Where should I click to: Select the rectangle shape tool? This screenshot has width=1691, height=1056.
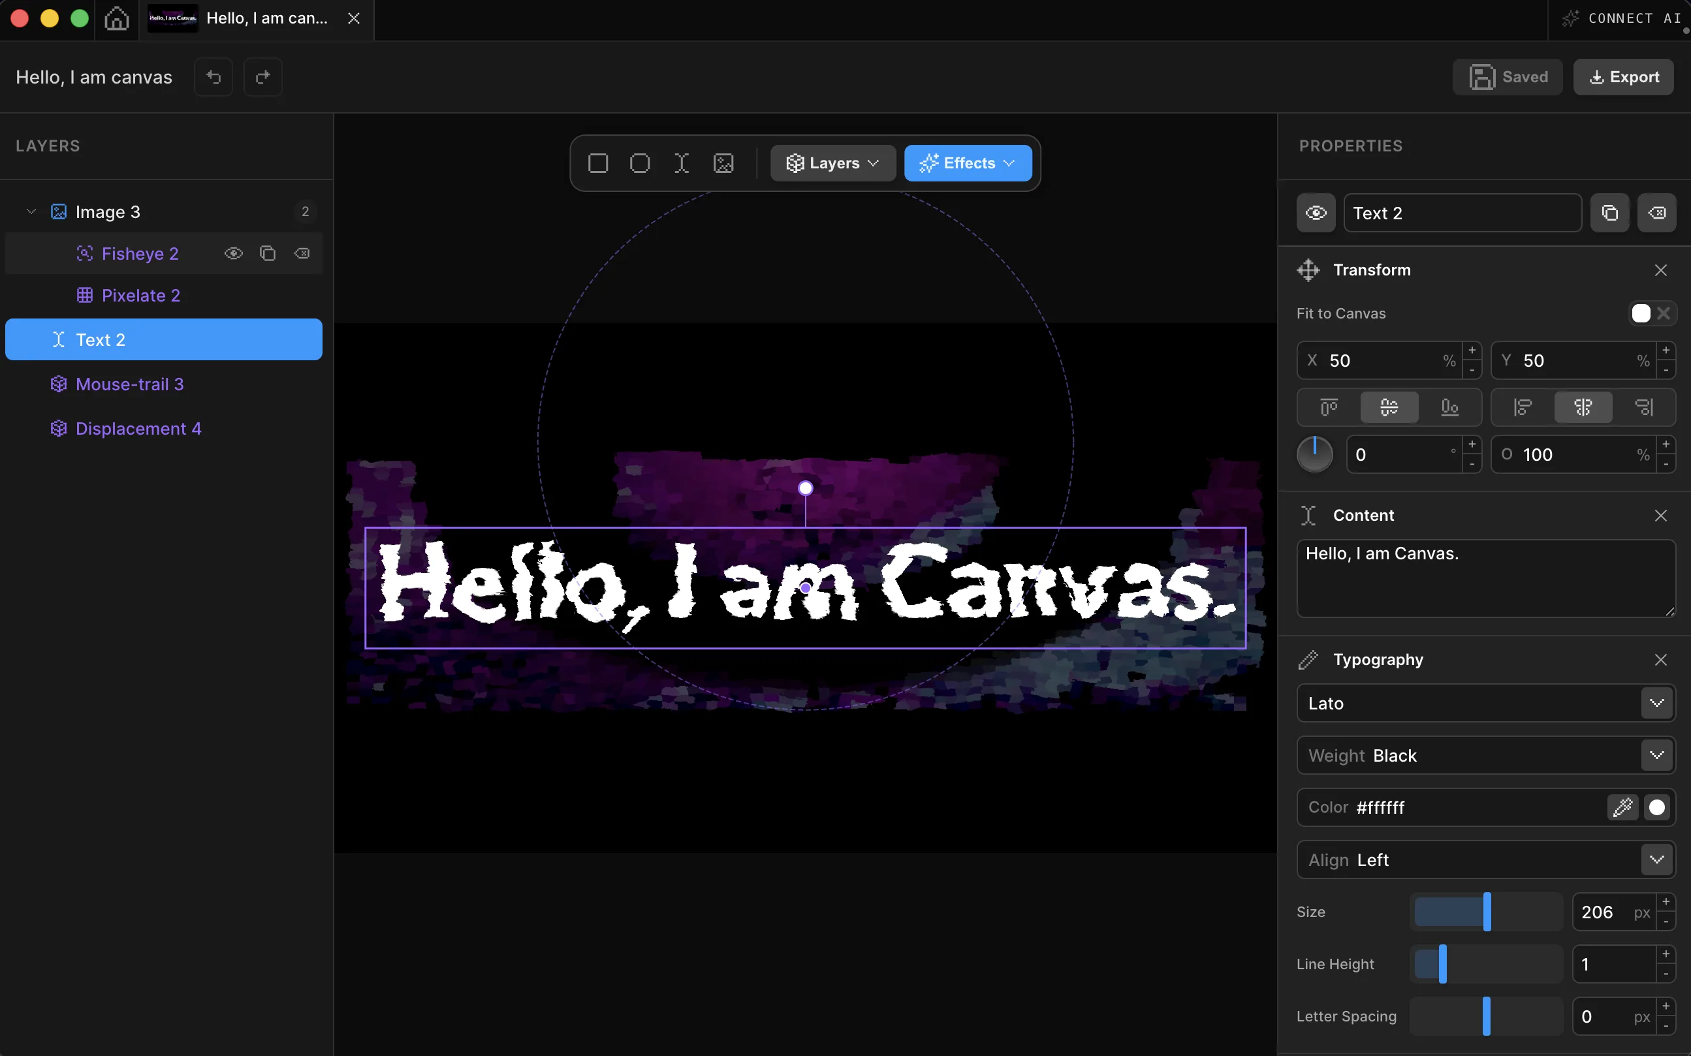[598, 163]
